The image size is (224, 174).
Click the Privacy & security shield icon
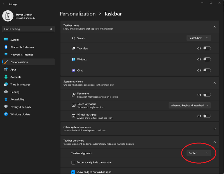click(x=6, y=107)
